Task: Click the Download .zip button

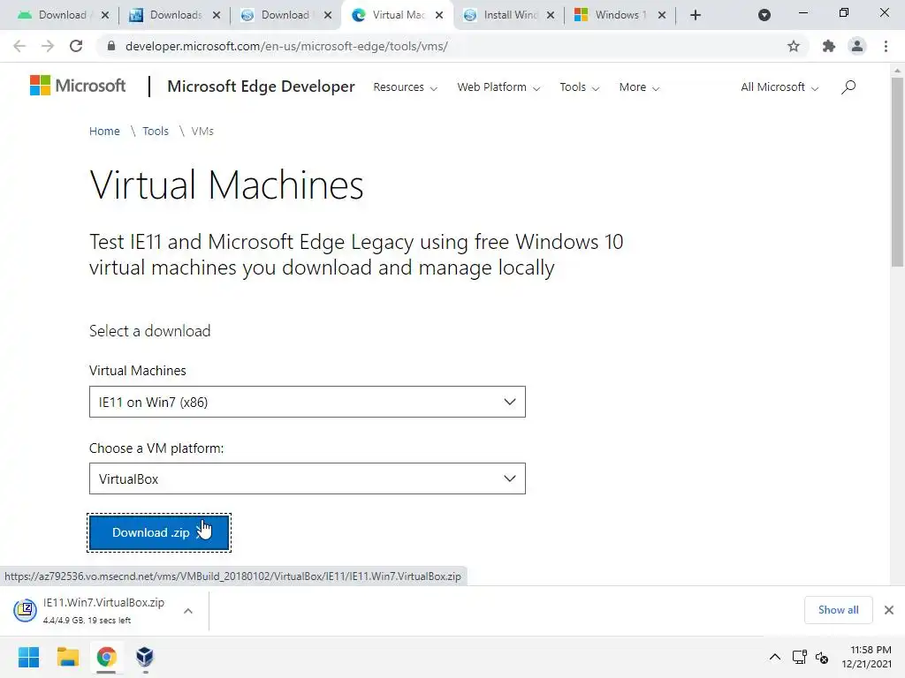Action: (159, 532)
